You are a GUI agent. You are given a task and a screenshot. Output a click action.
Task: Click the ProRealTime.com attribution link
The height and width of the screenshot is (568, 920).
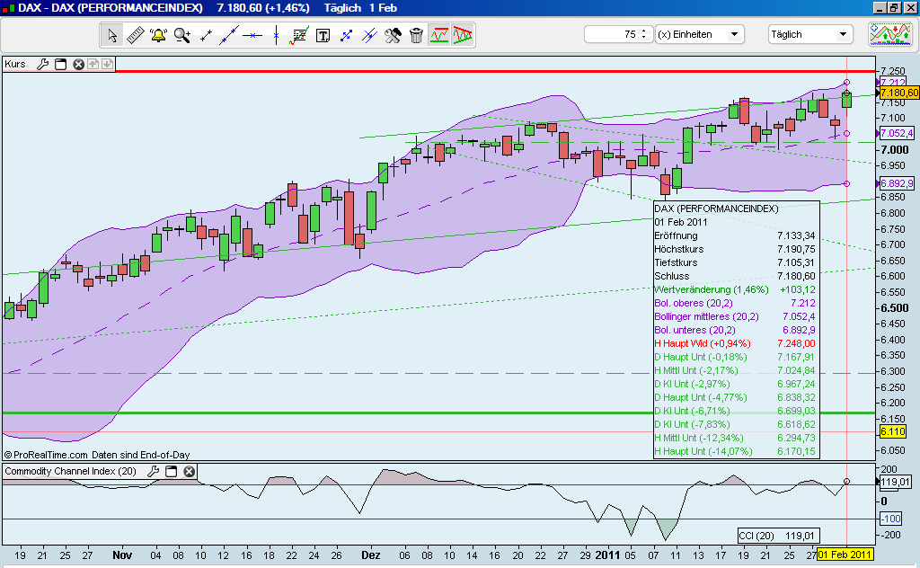[x=49, y=455]
